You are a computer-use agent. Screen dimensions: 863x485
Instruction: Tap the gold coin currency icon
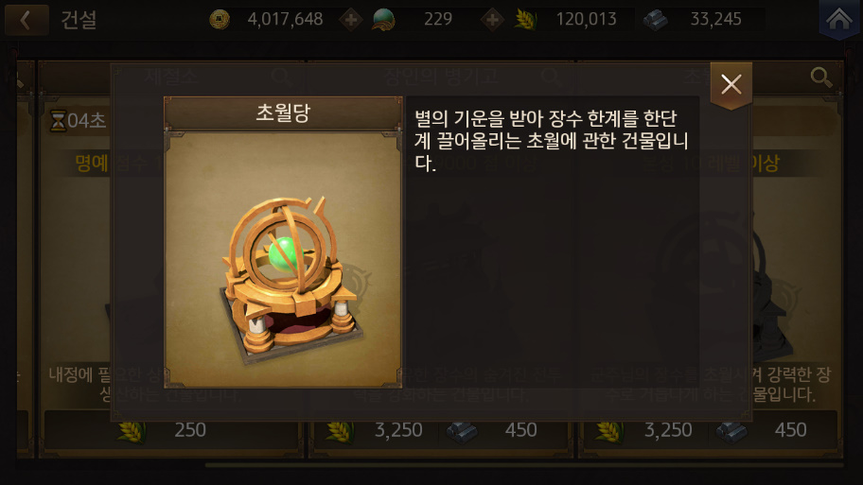click(220, 20)
